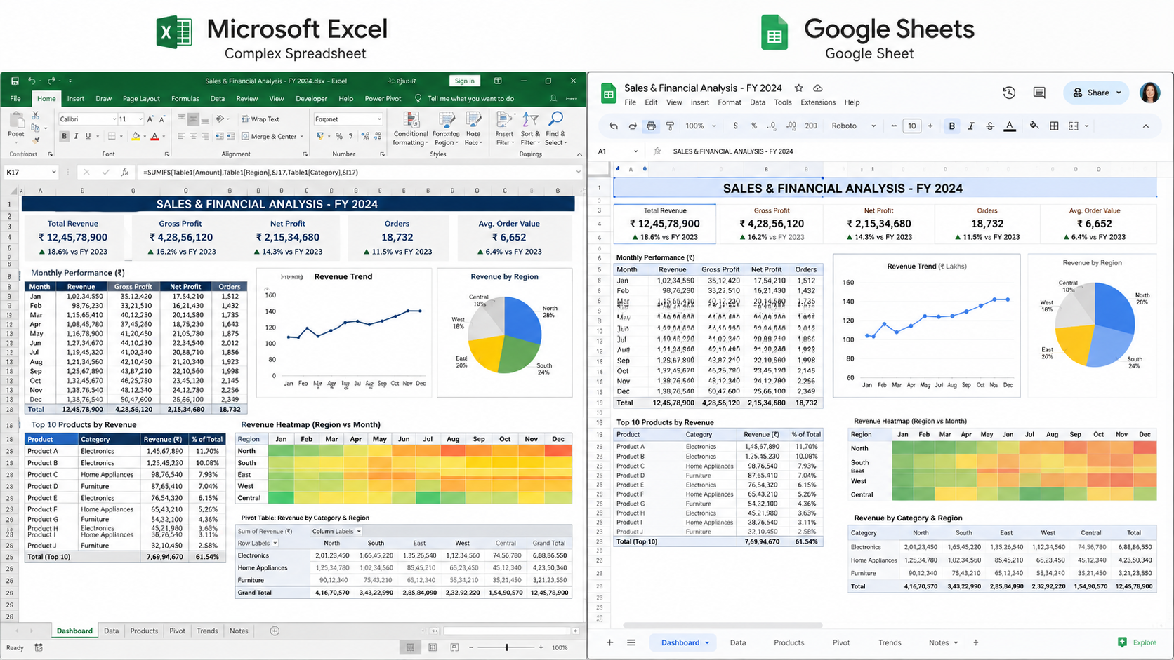Open the Format menu in Google Sheets
Viewport: 1174px width, 660px height.
[x=730, y=102]
